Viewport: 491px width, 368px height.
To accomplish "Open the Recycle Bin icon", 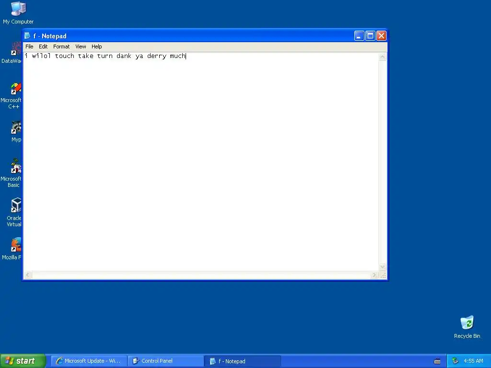I will point(467,327).
